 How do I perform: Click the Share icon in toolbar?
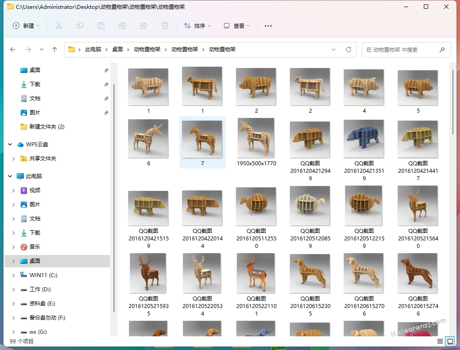144,26
